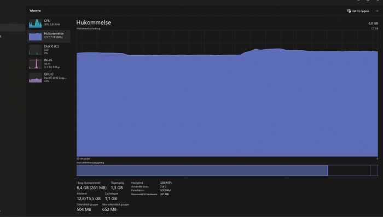
Task: Click the 60 sekunder axis label
Action: pyautogui.click(x=83, y=159)
